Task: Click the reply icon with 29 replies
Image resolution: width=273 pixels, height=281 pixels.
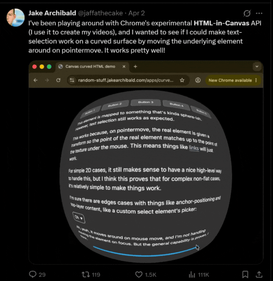Action: (33, 274)
